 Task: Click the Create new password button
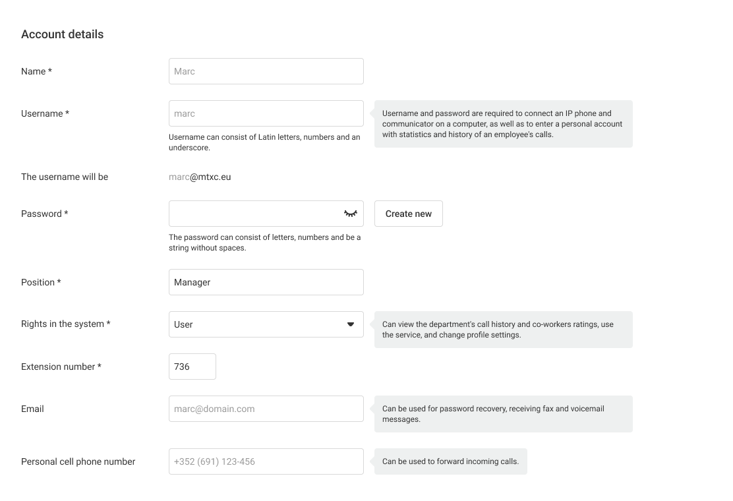[409, 214]
